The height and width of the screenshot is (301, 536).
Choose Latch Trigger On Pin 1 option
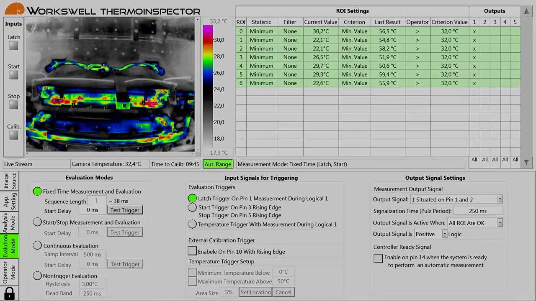pyautogui.click(x=192, y=199)
